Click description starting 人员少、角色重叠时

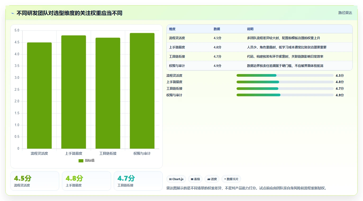(x=287, y=47)
